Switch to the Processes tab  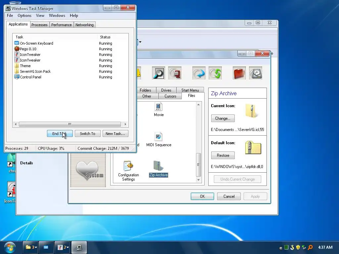tap(40, 25)
